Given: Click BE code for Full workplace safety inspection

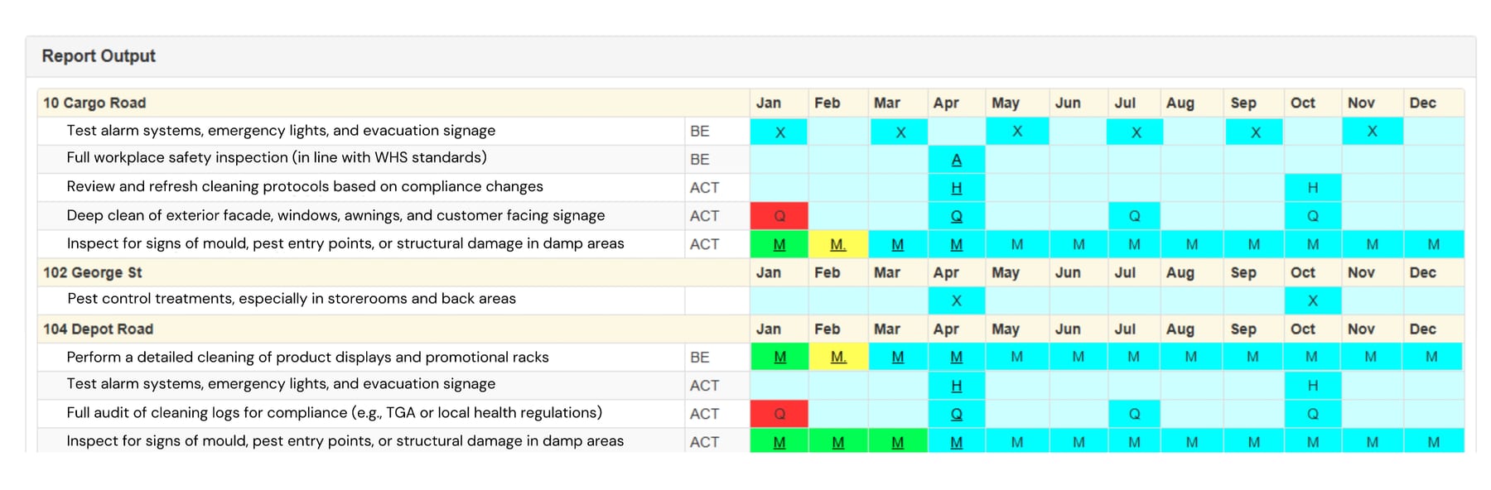Looking at the screenshot, I should (700, 159).
